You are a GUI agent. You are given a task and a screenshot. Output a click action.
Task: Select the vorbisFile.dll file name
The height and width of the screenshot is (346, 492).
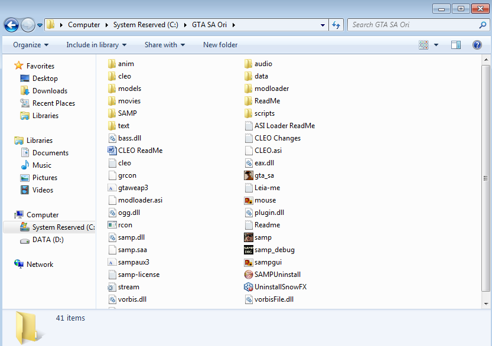coord(274,299)
